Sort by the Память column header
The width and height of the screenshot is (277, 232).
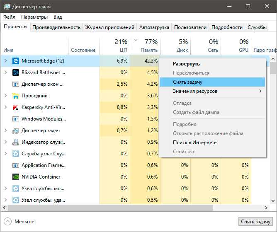pos(145,46)
